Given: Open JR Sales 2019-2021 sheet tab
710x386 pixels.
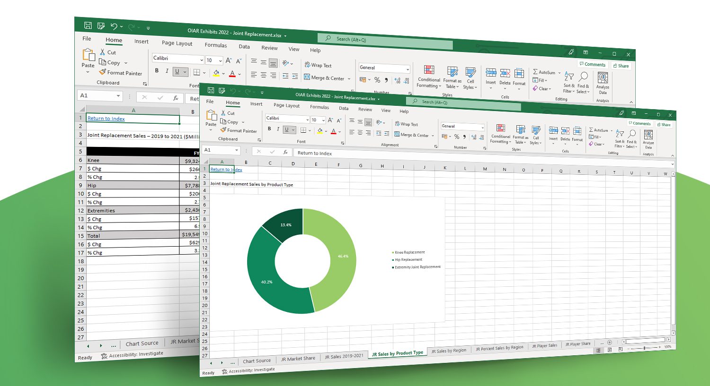Looking at the screenshot, I should (x=344, y=356).
